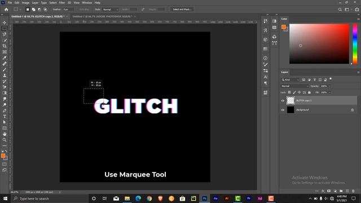The image size is (361, 203).
Task: Toggle Lock all padlock icon
Action: click(x=309, y=92)
